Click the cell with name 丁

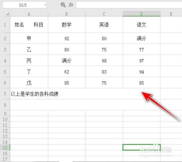click(x=29, y=72)
